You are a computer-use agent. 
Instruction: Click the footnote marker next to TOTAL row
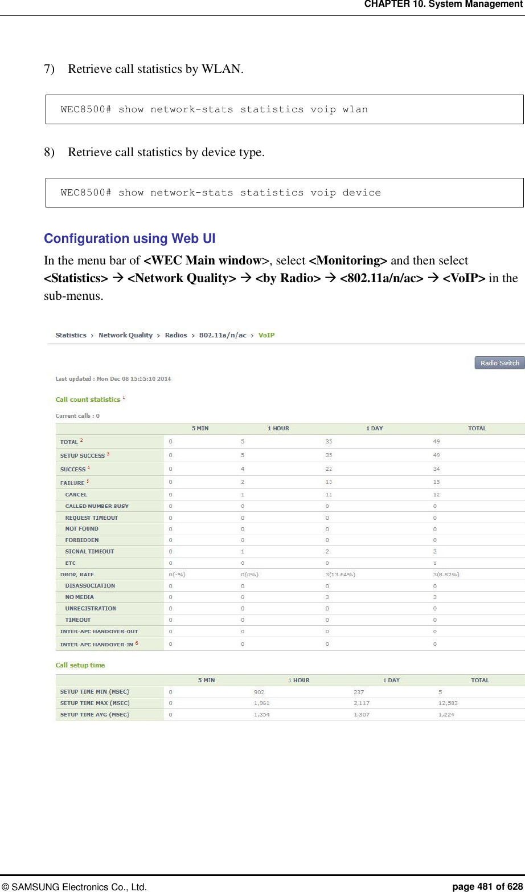[x=81, y=439]
